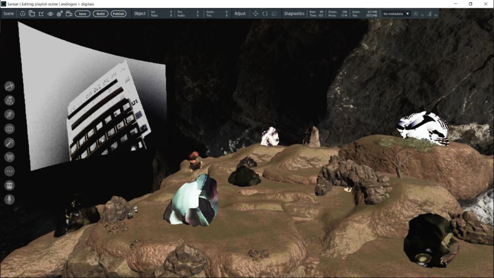Screen dimensions: 494x278
Task: Click the Publish button
Action: 118,14
